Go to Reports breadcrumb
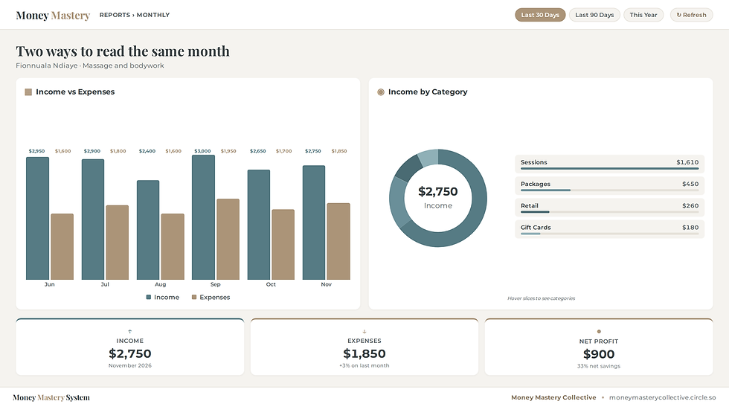This screenshot has width=729, height=407. (x=115, y=15)
